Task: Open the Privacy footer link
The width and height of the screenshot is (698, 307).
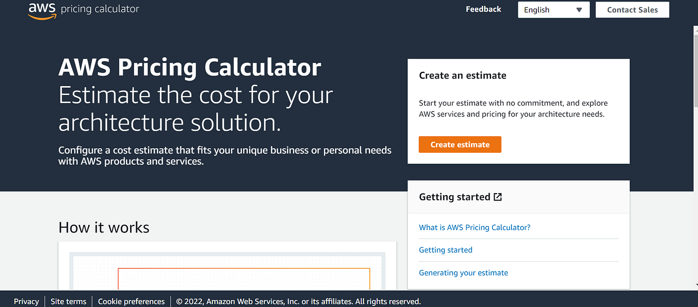Action: [x=26, y=302]
